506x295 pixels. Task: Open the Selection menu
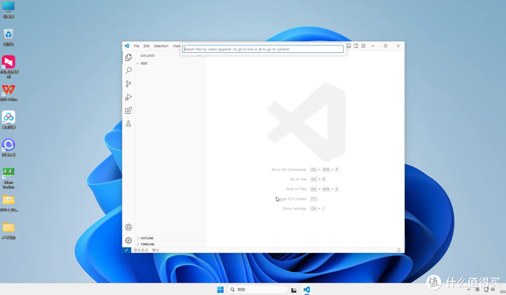tap(161, 46)
